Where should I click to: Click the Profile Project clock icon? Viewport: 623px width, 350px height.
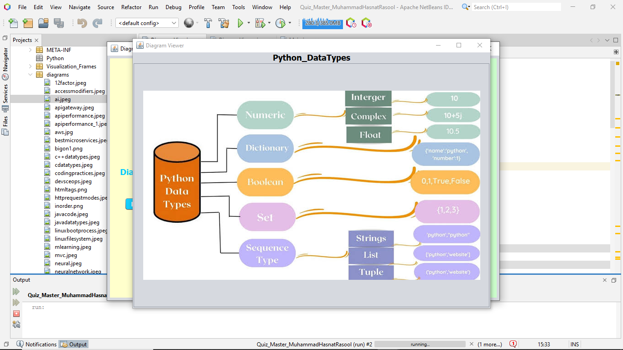pyautogui.click(x=280, y=23)
